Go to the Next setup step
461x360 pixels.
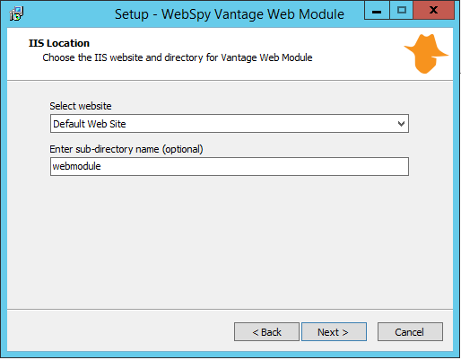click(334, 332)
